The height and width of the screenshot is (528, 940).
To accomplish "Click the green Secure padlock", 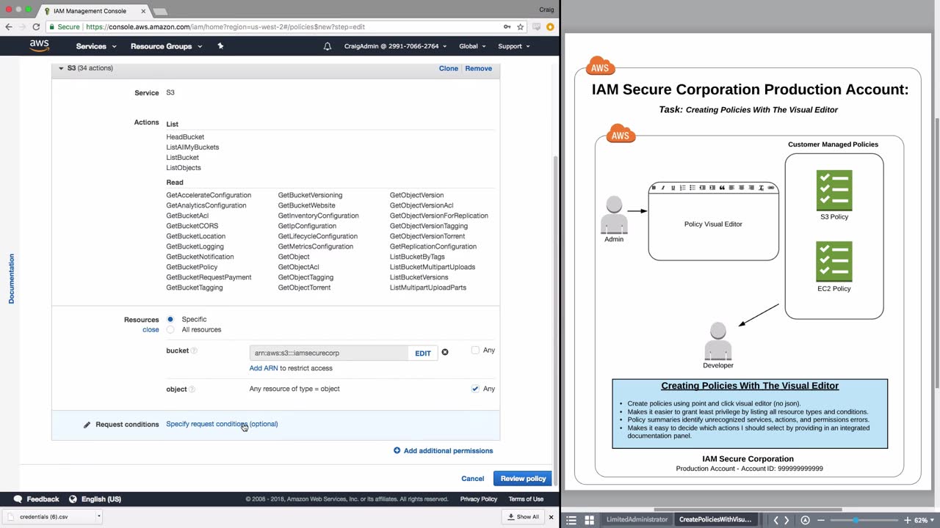I will click(52, 26).
